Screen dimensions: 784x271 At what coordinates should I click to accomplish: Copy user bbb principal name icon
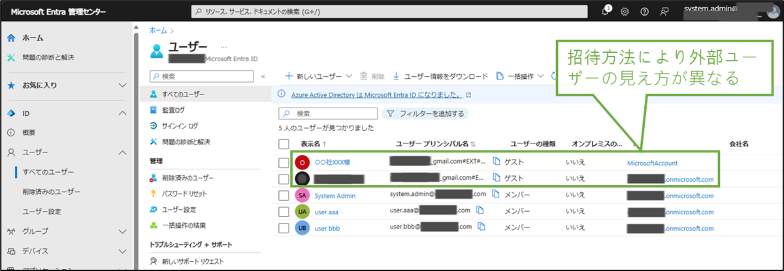click(481, 227)
